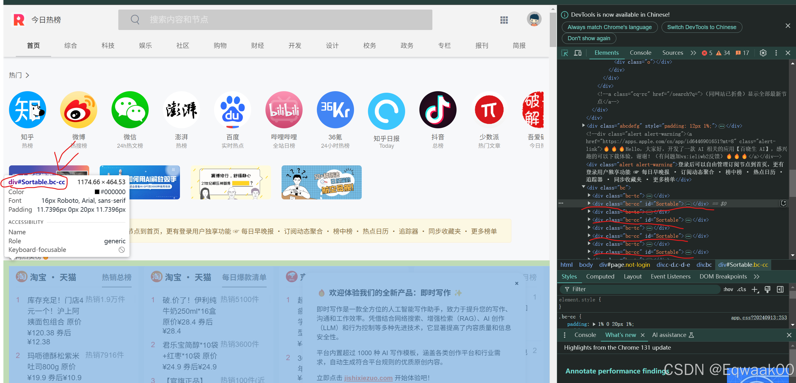796x383 pixels.
Task: Activate the inspect element picker icon
Action: click(x=565, y=53)
